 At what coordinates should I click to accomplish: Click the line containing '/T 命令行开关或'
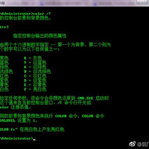tap(45, 103)
